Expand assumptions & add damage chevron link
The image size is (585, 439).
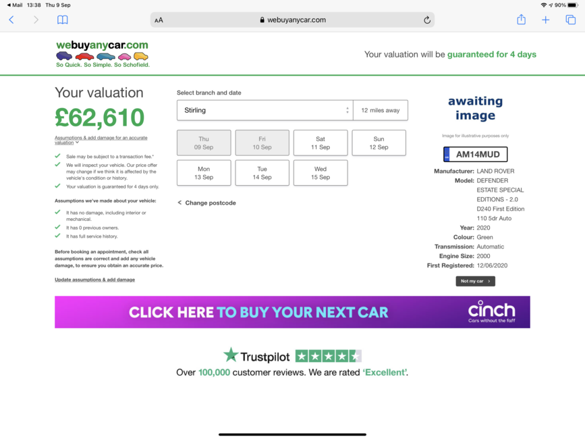[x=101, y=140]
